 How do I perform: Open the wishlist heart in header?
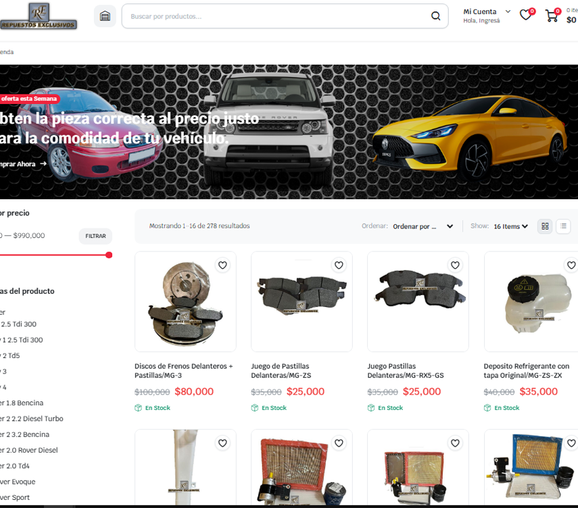525,16
